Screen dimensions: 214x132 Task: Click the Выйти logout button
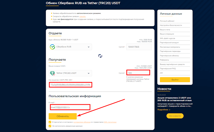175,80
